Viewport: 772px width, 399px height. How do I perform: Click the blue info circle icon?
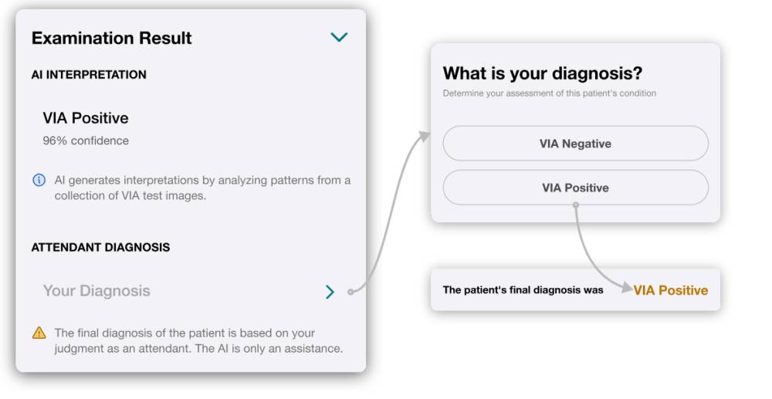pos(39,180)
